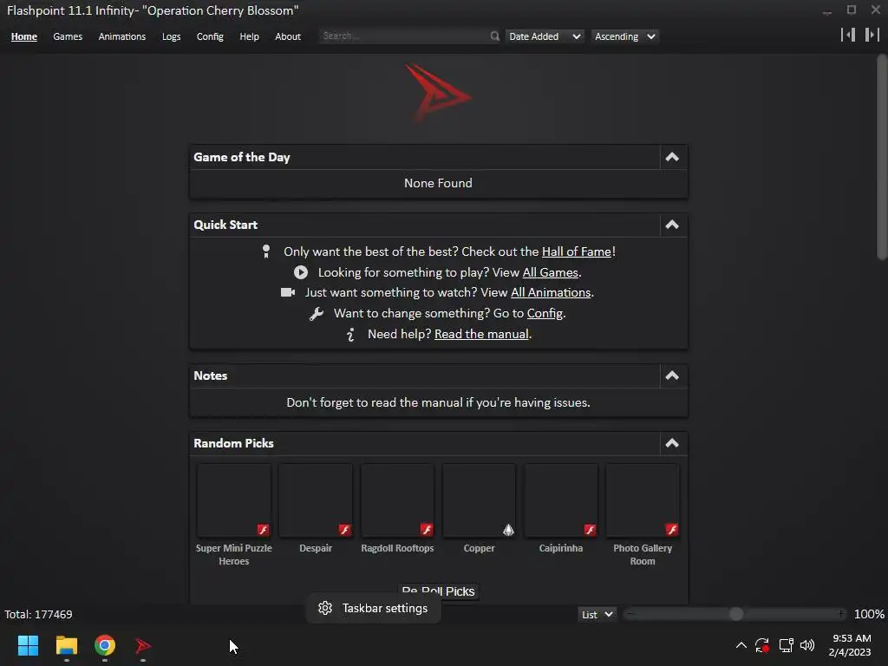The image size is (888, 666).
Task: Click the thumbnail zoom slider handle
Action: (736, 614)
